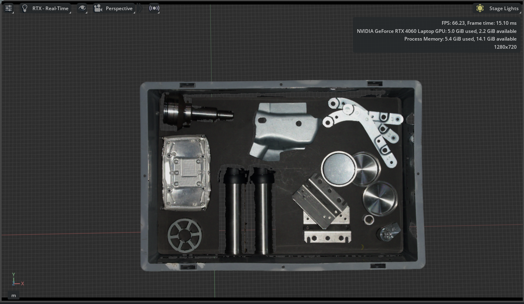Click the lightbulb renderer icon
This screenshot has width=524, height=304.
25,8
